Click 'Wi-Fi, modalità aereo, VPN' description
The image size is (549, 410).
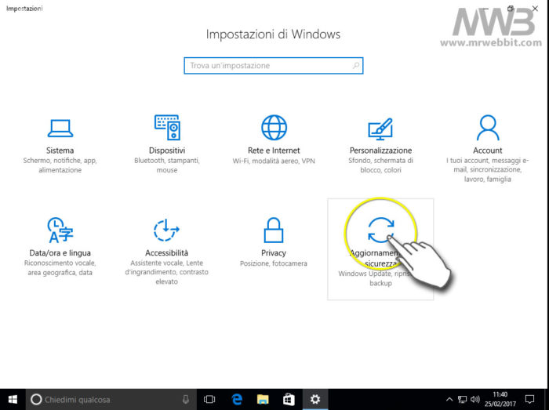coord(274,161)
